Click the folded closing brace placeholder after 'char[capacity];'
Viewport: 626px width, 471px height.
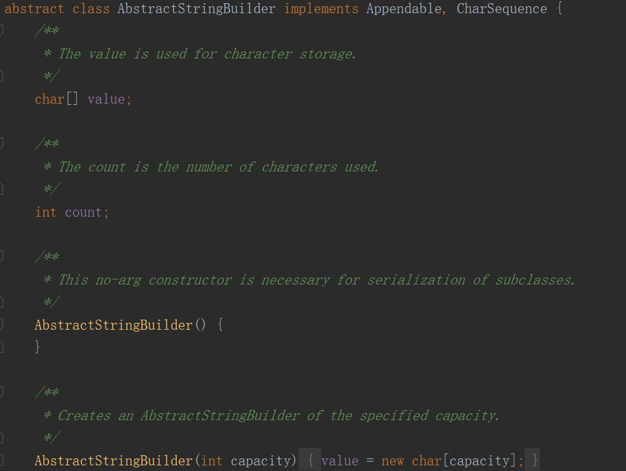[535, 460]
